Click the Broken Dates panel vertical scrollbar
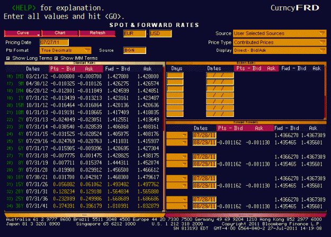Image resolution: width=331 pixels, height=237 pixels. click(x=325, y=93)
